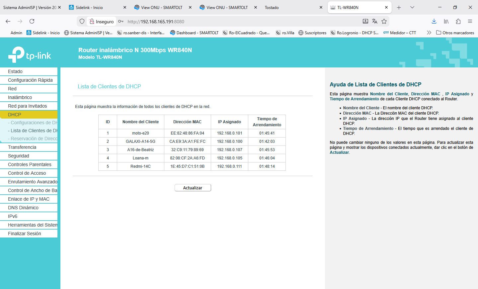
Task: Show more bookmarks overflow chevron
Action: [x=429, y=33]
